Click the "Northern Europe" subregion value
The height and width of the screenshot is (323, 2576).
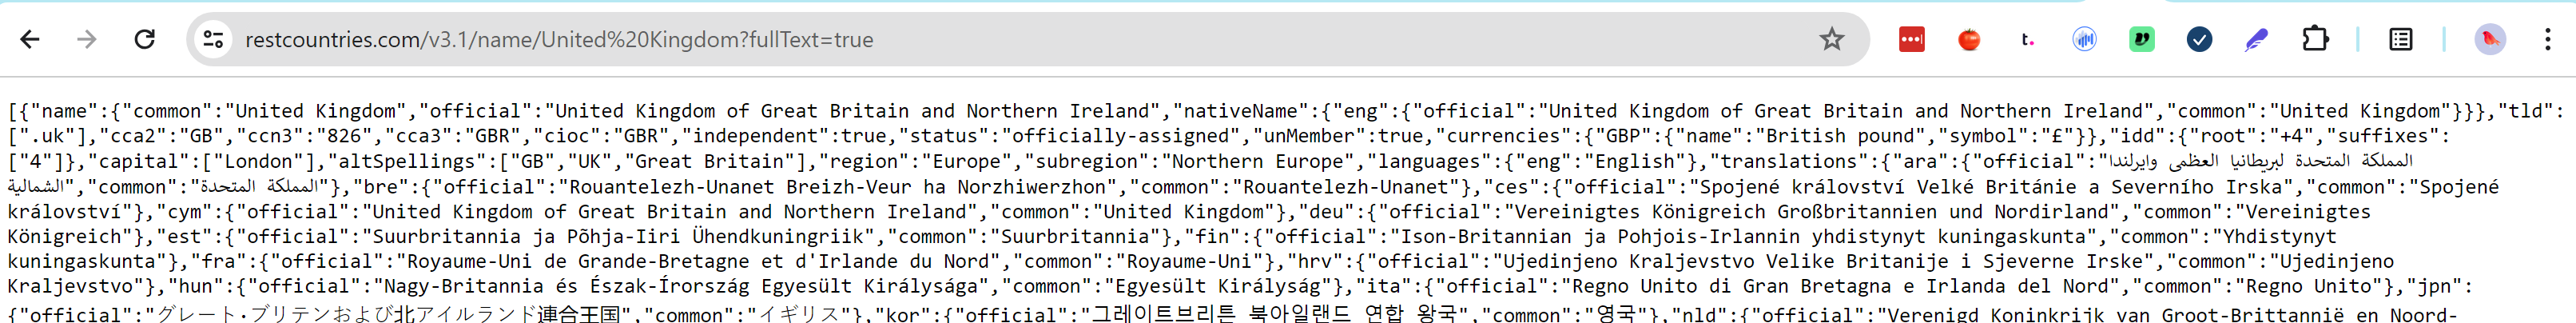[x=1258, y=161]
